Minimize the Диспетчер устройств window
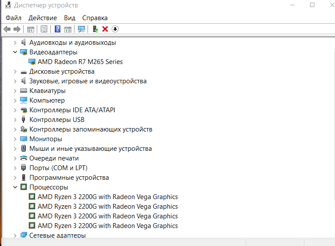Image resolution: width=335 pixels, height=246 pixels. point(293,5)
